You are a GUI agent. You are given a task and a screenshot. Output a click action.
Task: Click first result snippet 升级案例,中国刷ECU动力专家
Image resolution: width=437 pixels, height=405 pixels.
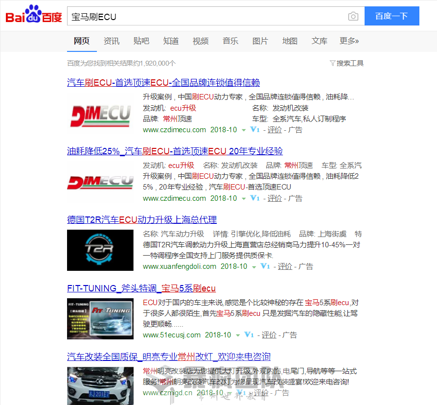[x=249, y=97]
